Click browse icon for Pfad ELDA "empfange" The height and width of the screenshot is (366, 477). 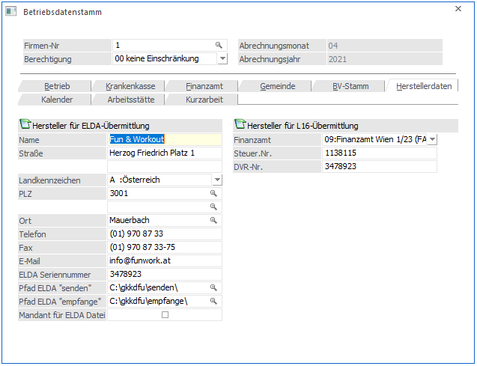tap(213, 302)
